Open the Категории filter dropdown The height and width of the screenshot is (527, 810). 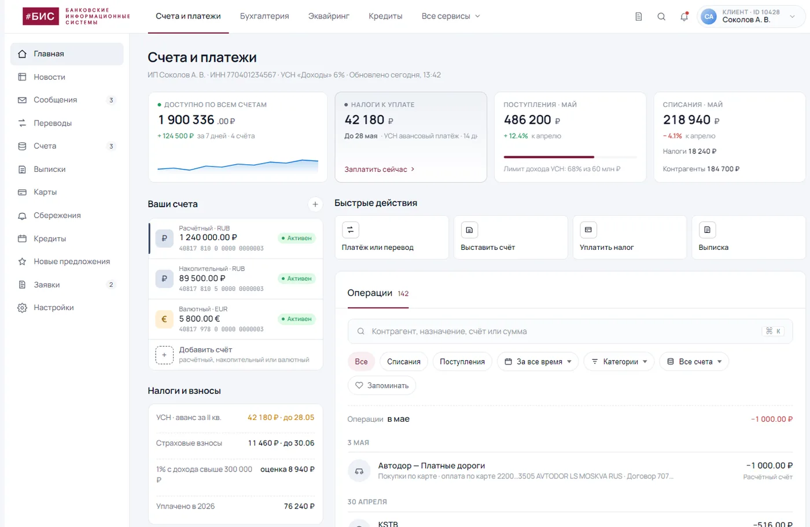(619, 362)
